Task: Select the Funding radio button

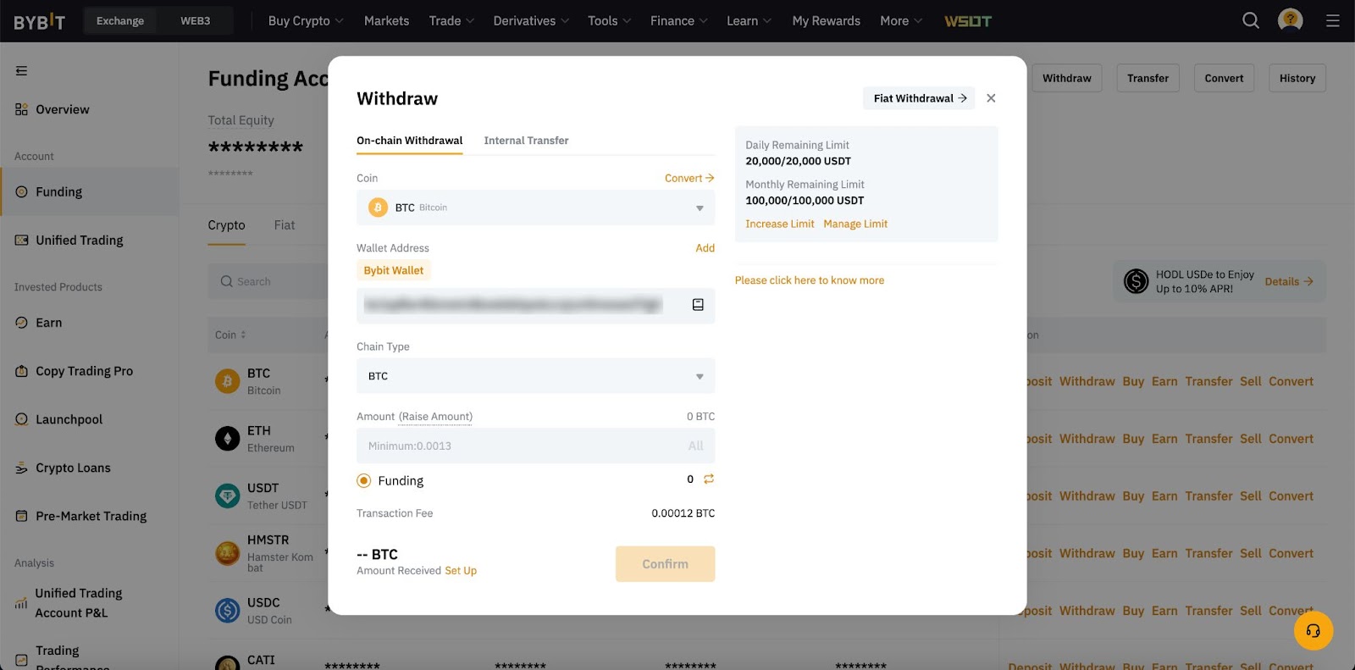Action: (364, 481)
